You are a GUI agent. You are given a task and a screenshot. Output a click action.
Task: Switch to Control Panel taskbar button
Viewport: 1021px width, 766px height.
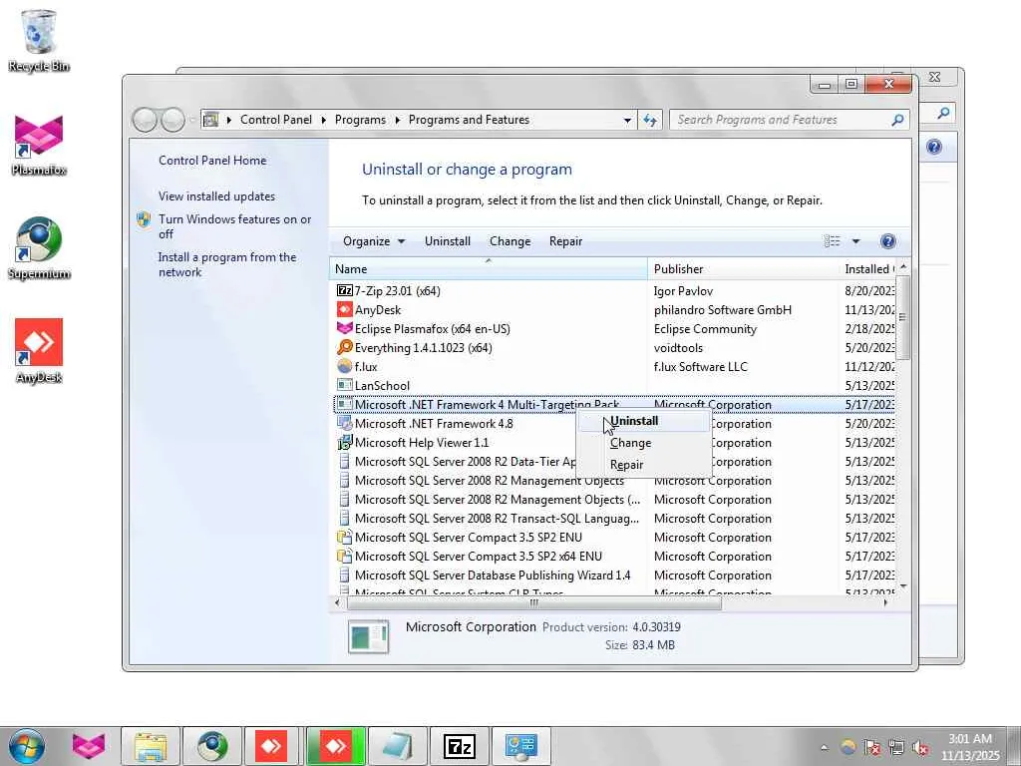pos(520,746)
